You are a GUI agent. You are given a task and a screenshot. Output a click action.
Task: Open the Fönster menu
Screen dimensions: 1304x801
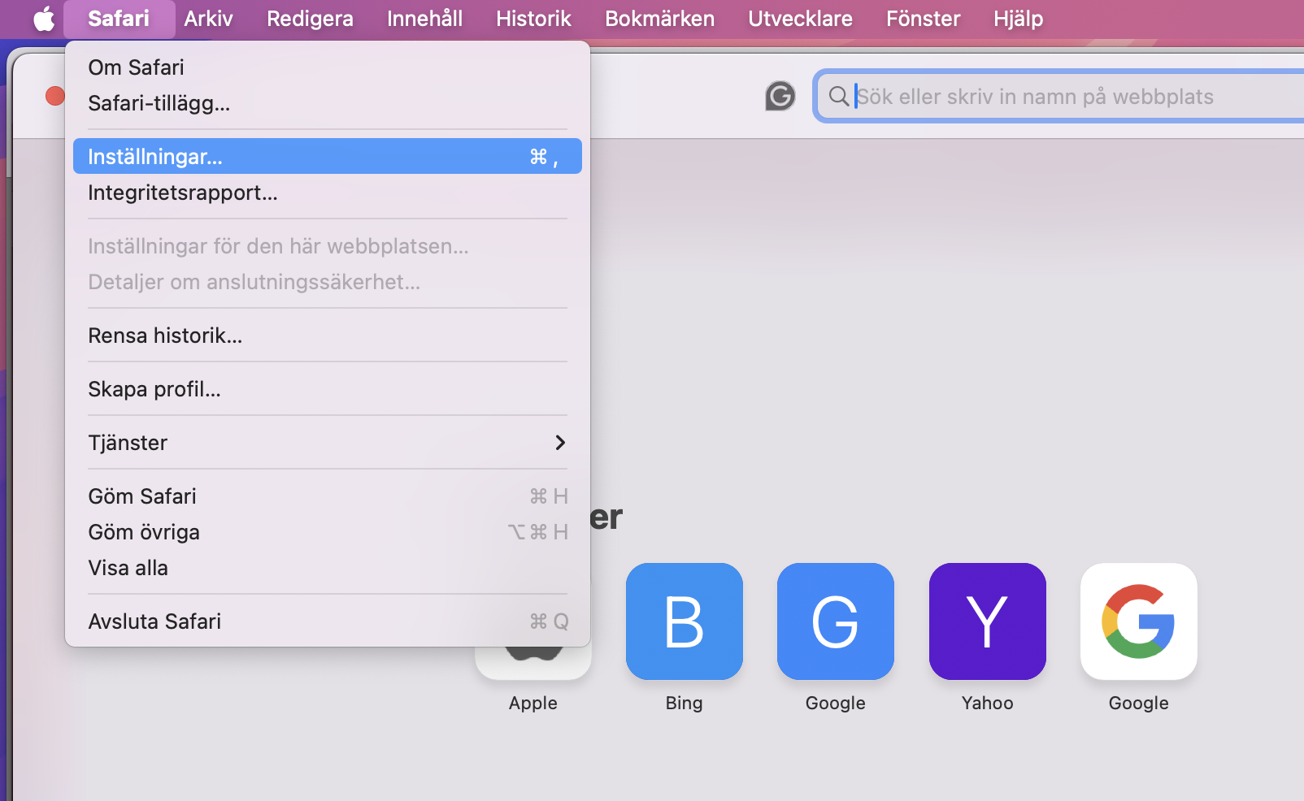pos(923,19)
